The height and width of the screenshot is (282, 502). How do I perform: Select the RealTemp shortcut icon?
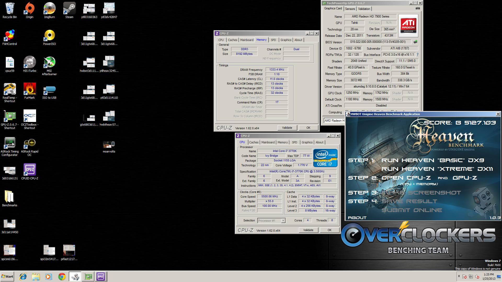10,93
